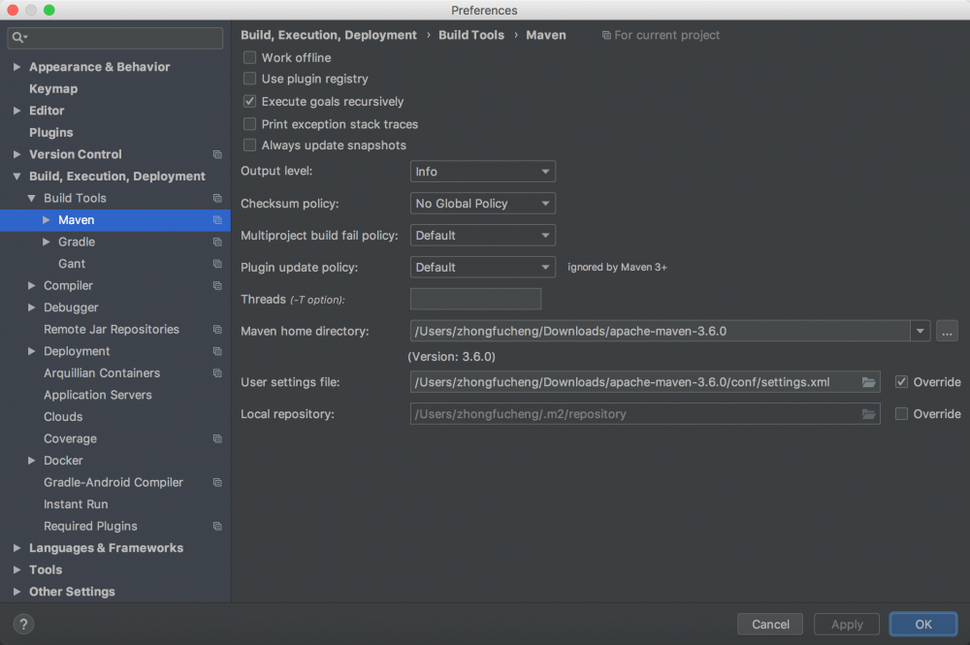
Task: Click the folder icon beside User settings file
Action: [x=868, y=381]
